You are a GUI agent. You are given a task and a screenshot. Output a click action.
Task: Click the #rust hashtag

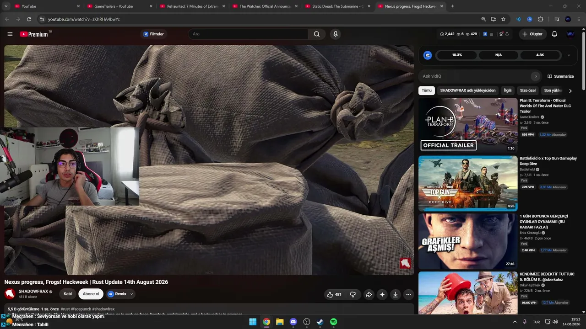[65, 309]
